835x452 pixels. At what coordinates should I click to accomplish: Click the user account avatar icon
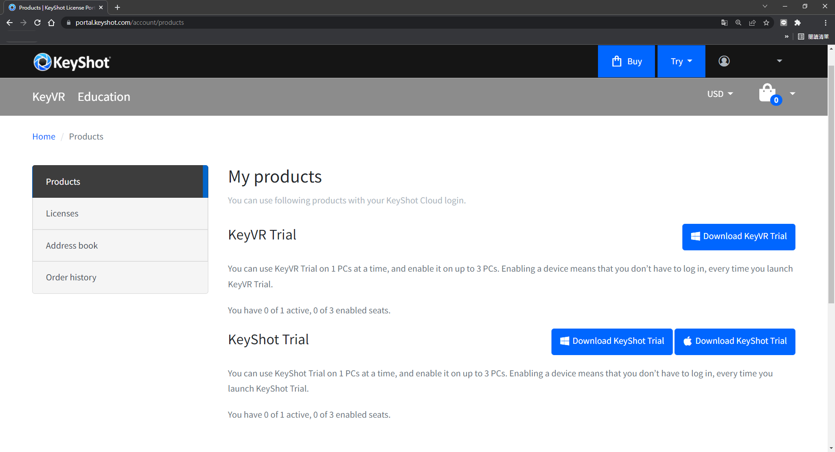click(724, 61)
